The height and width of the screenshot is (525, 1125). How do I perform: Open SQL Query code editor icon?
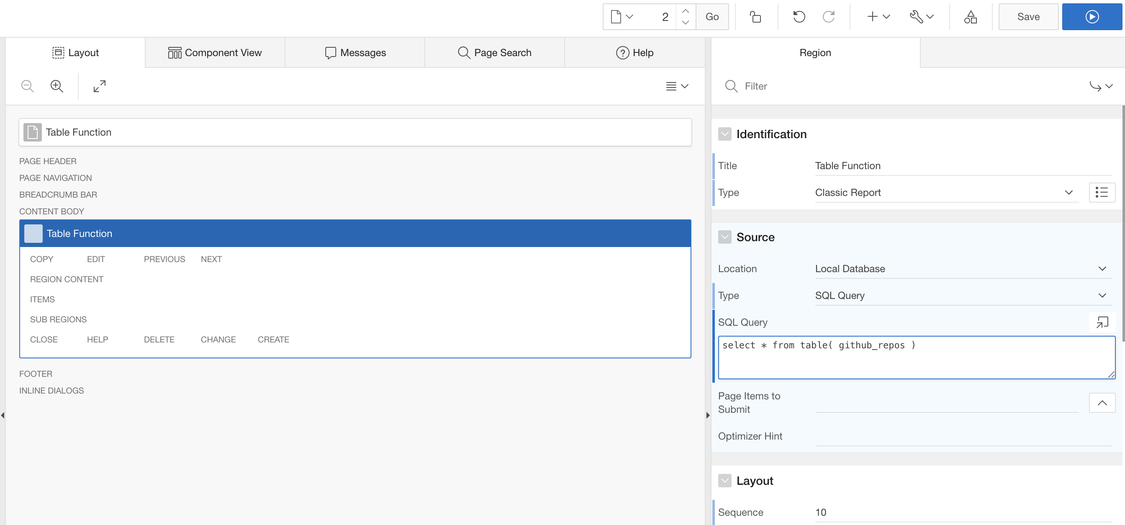(x=1102, y=322)
